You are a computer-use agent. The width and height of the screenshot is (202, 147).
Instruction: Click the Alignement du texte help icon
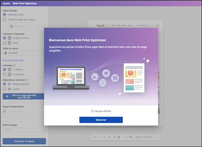pyautogui.click(x=27, y=80)
